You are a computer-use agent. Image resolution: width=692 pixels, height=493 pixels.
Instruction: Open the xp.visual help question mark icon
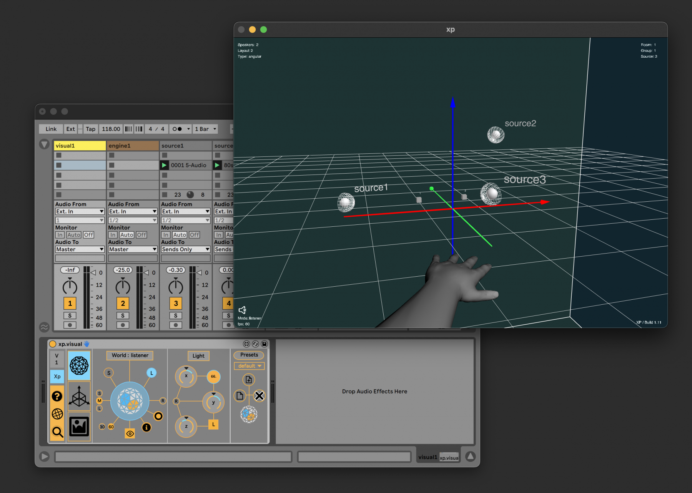click(57, 396)
